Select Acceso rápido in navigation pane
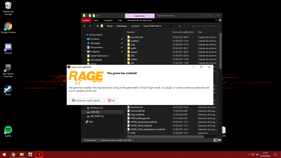This screenshot has height=158, width=281. pyautogui.click(x=96, y=35)
